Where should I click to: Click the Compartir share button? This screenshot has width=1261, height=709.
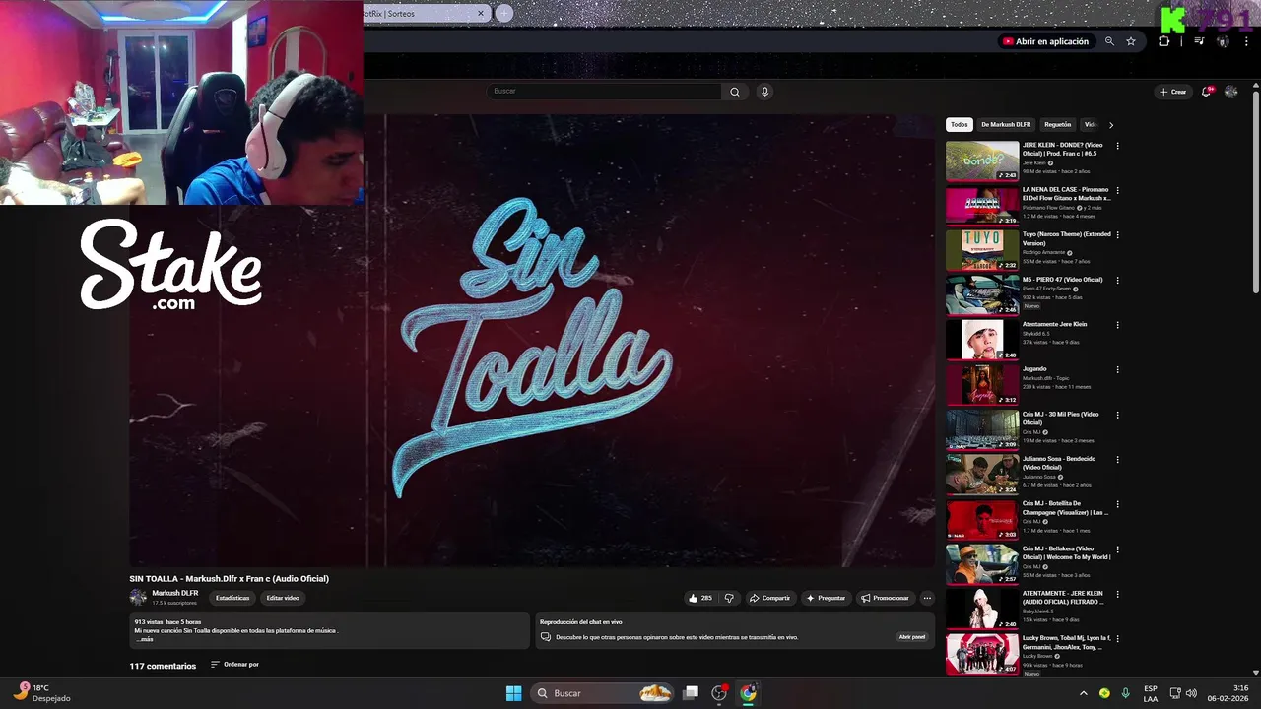pos(769,598)
